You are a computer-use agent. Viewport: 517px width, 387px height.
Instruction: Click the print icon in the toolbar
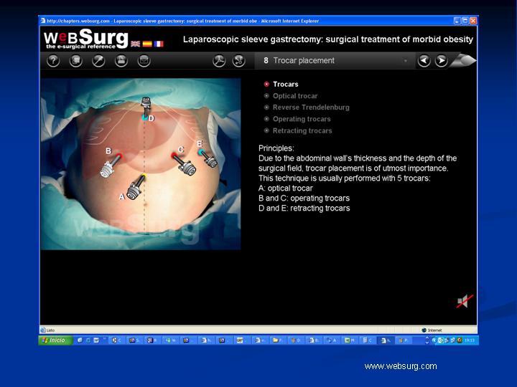click(x=121, y=61)
